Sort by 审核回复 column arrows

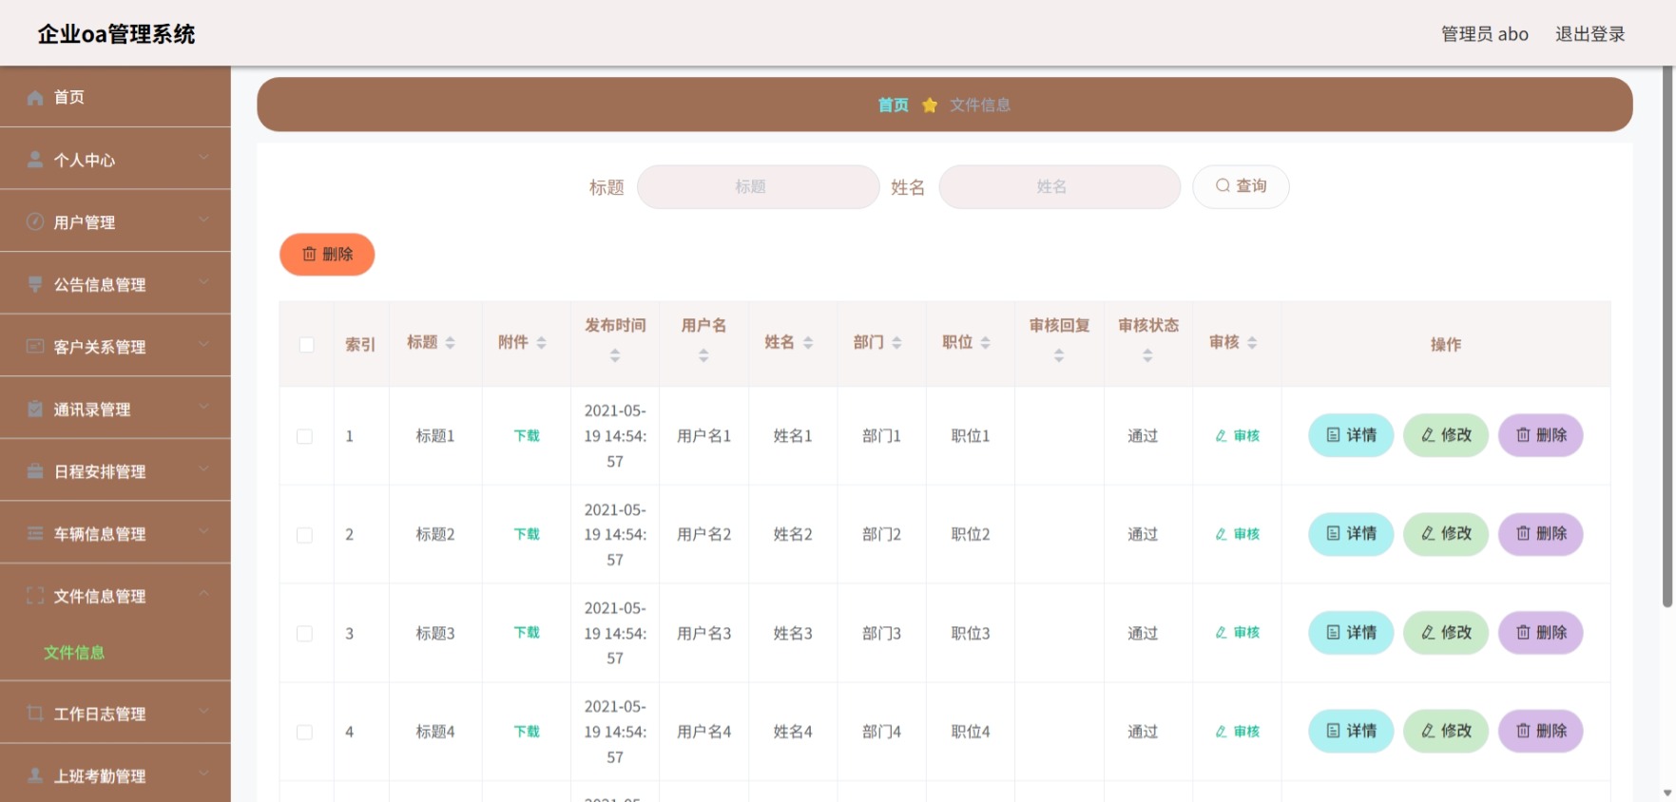click(1059, 355)
